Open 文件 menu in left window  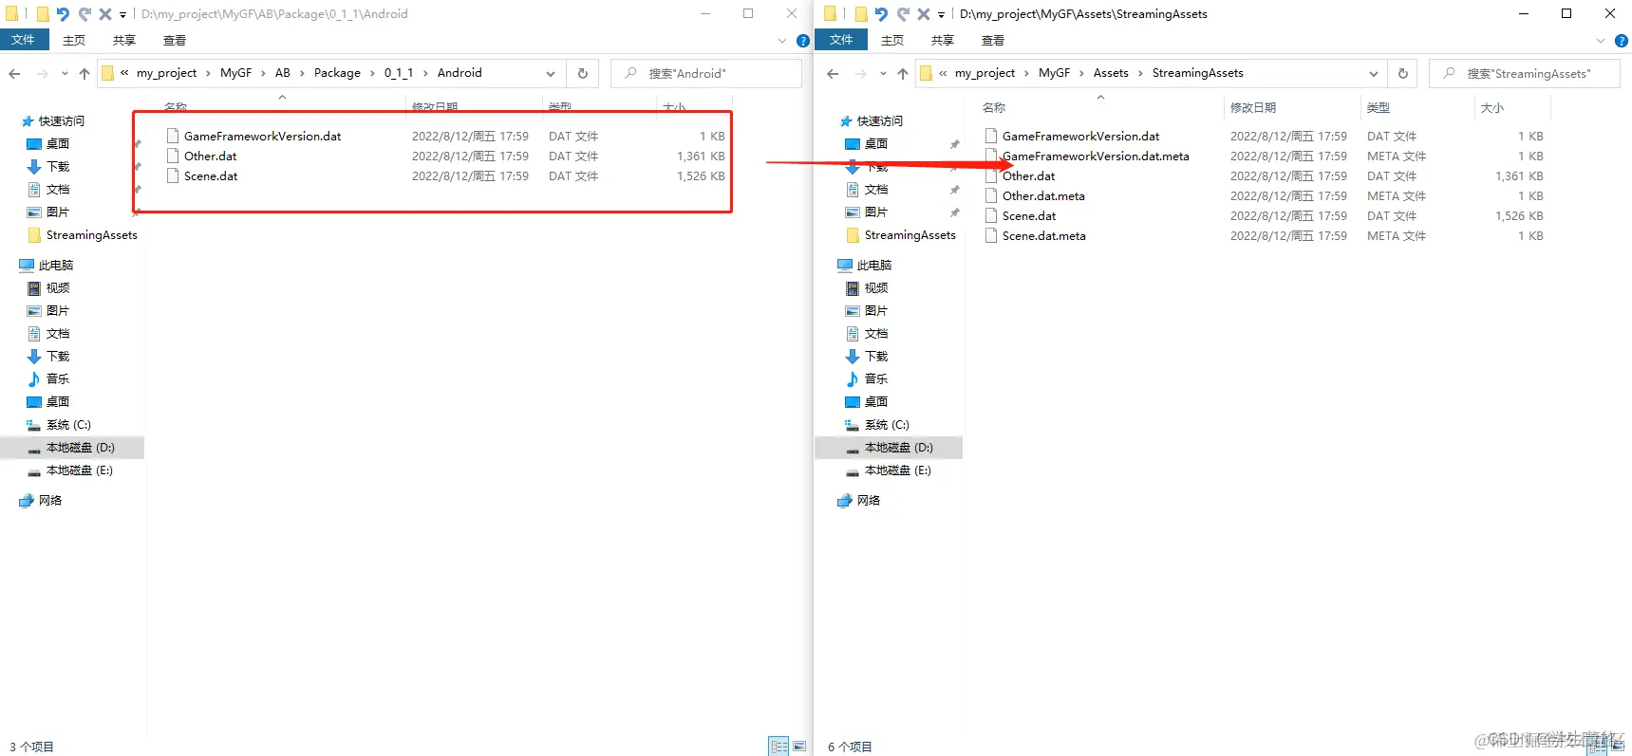[23, 40]
